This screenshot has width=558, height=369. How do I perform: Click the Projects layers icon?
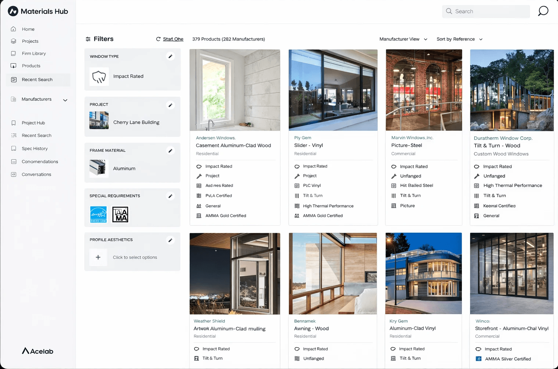pyautogui.click(x=14, y=41)
